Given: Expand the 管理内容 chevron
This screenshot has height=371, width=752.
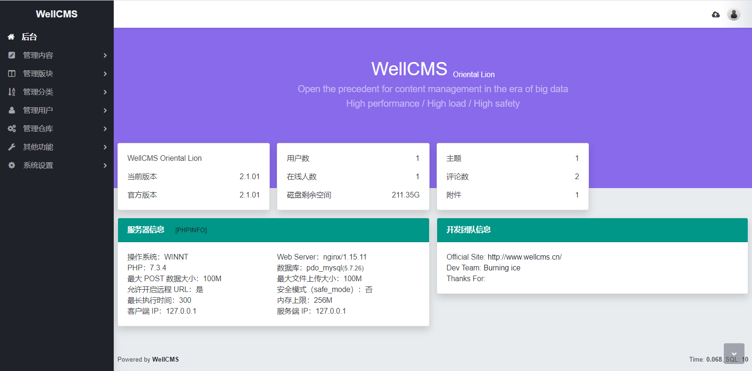Looking at the screenshot, I should point(105,55).
